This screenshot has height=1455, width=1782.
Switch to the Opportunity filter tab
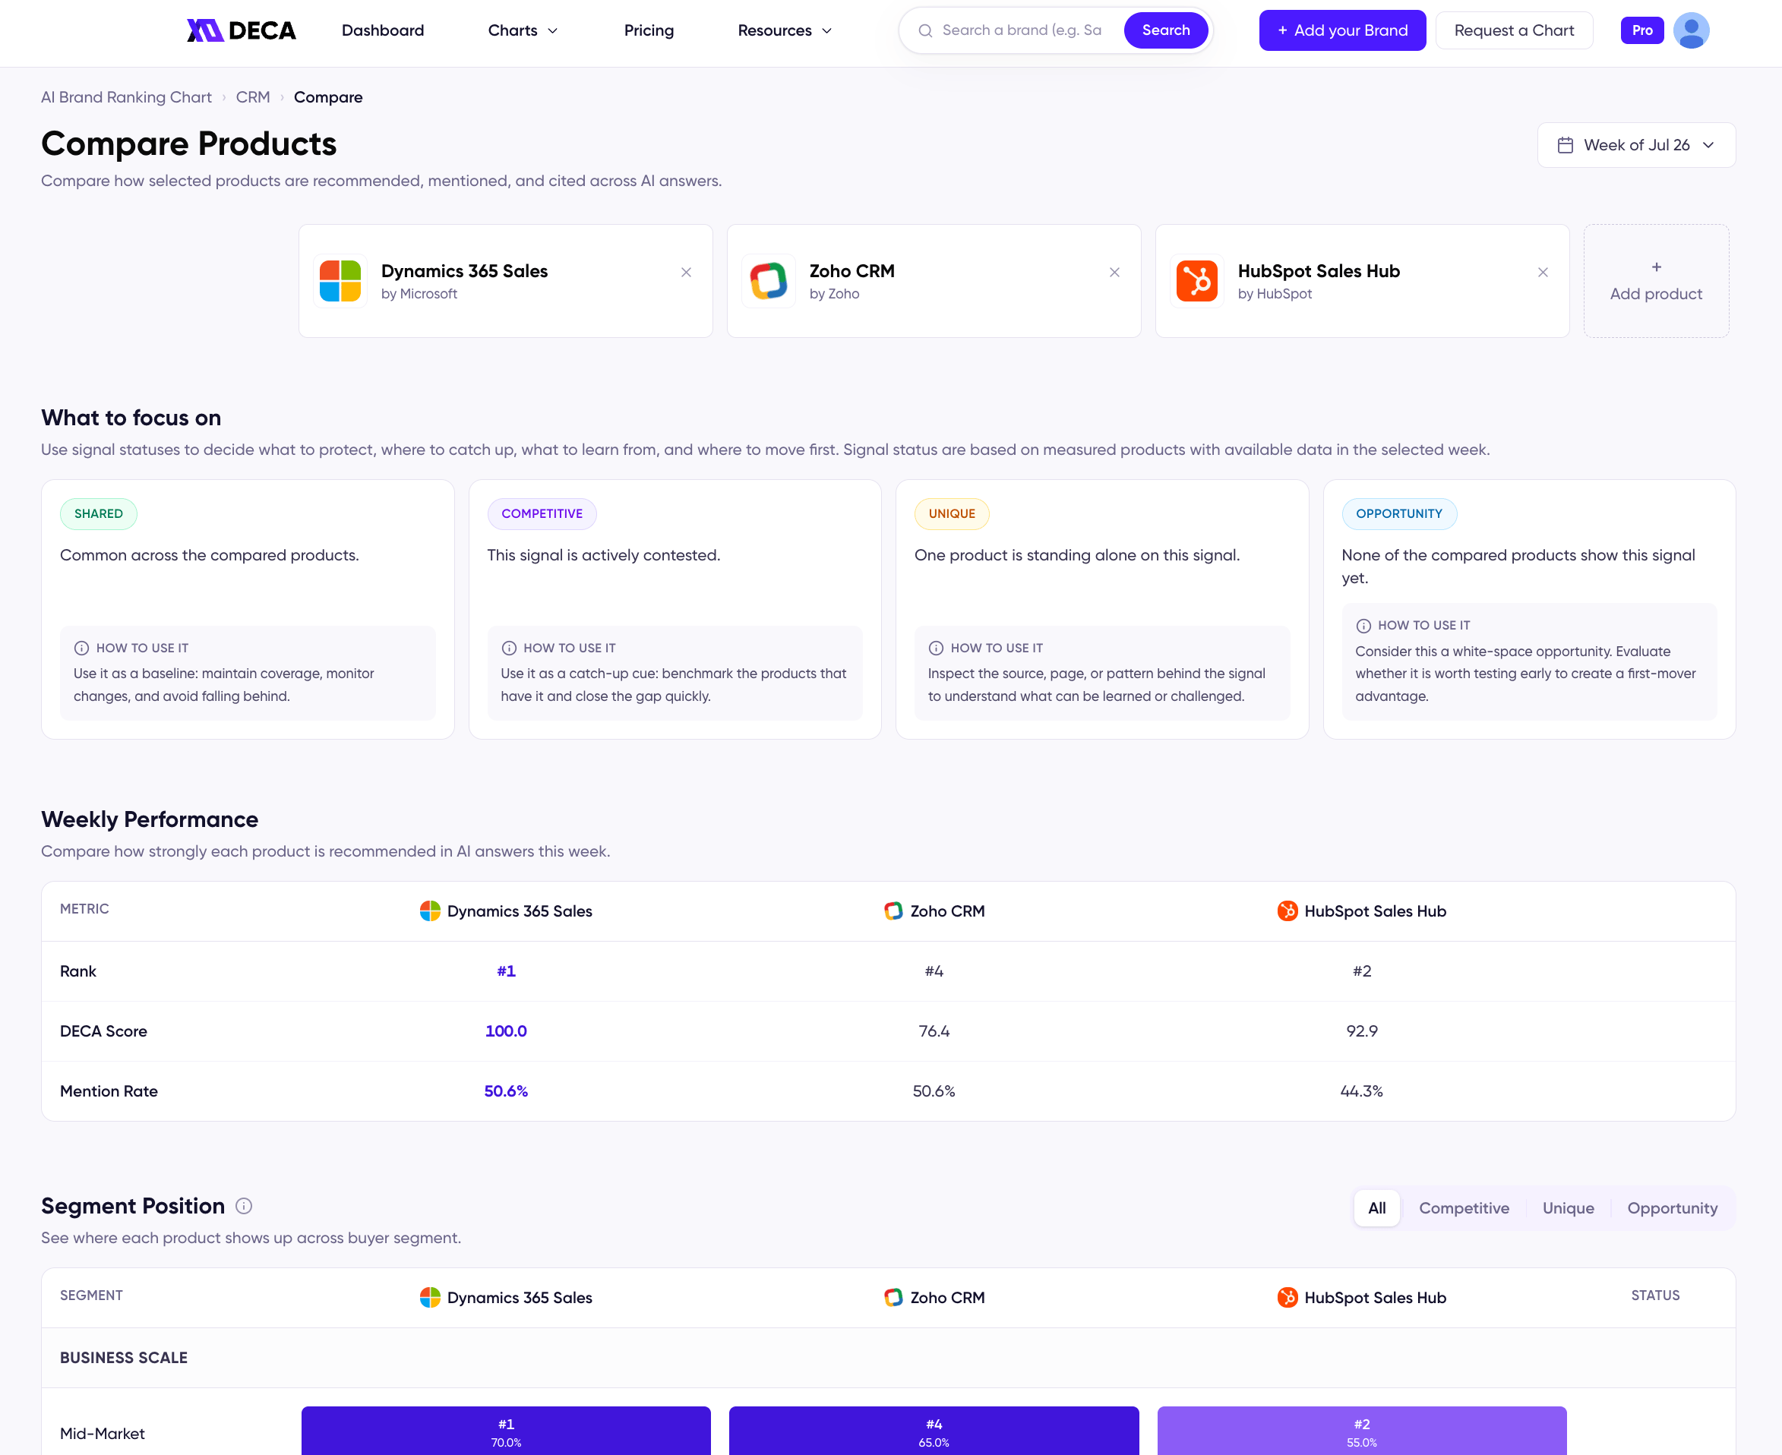(1672, 1209)
